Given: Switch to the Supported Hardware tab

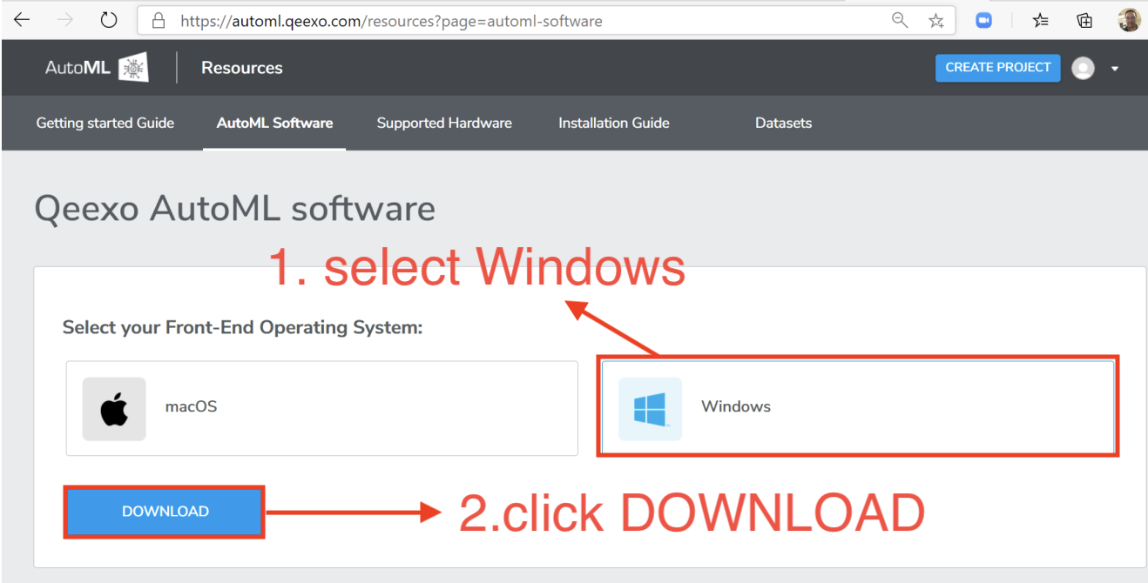Looking at the screenshot, I should point(444,123).
